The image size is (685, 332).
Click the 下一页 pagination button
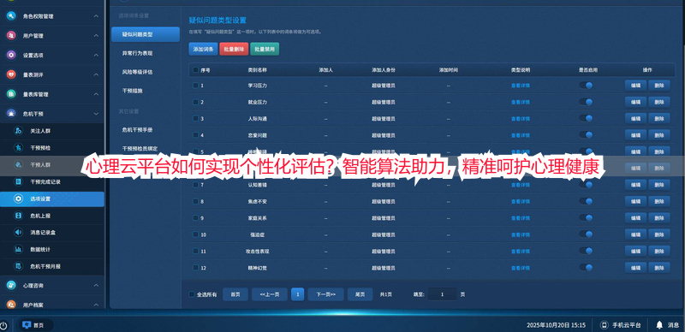(326, 294)
